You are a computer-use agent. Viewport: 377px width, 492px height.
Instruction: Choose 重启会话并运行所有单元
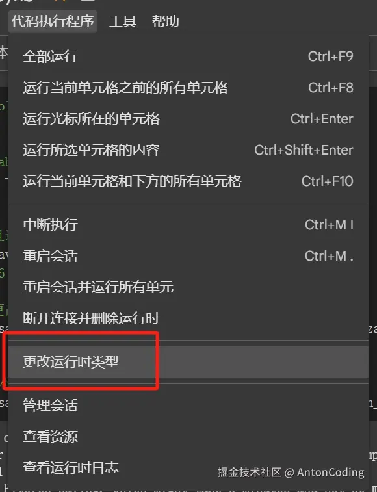(x=188, y=287)
